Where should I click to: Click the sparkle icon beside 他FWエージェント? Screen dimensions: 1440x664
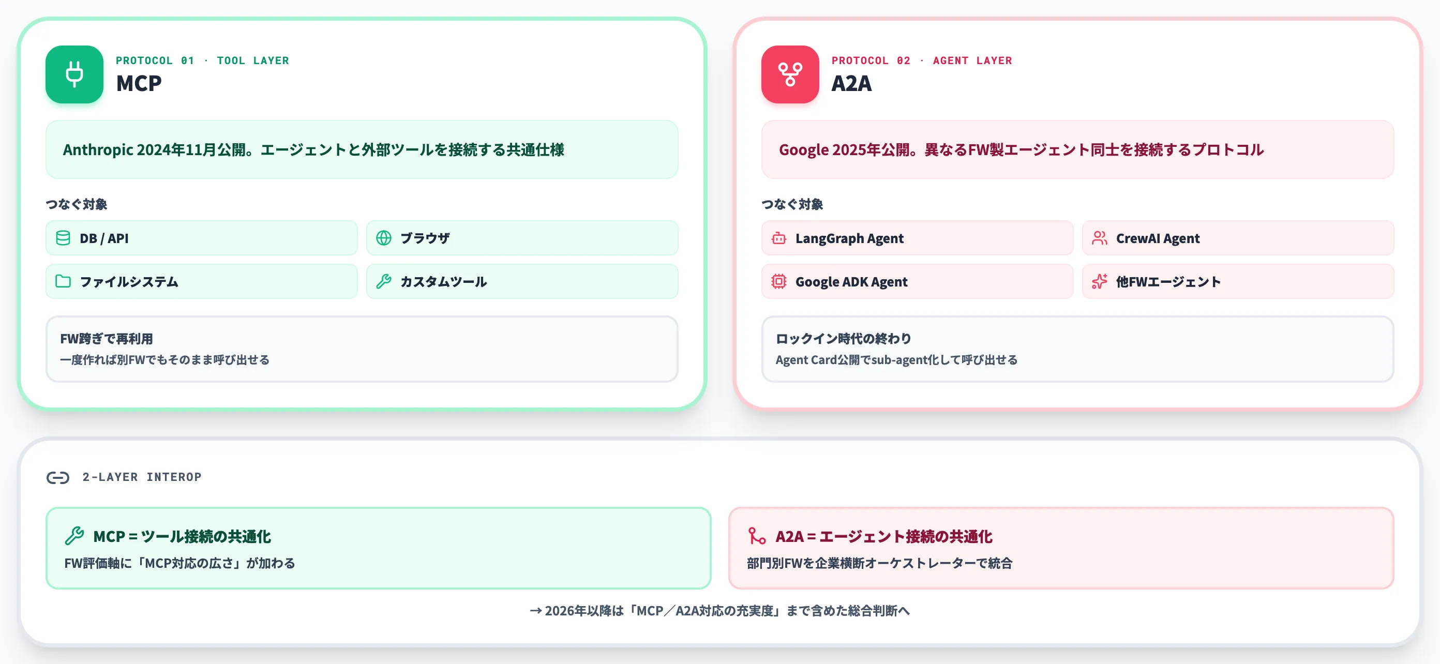[1100, 281]
